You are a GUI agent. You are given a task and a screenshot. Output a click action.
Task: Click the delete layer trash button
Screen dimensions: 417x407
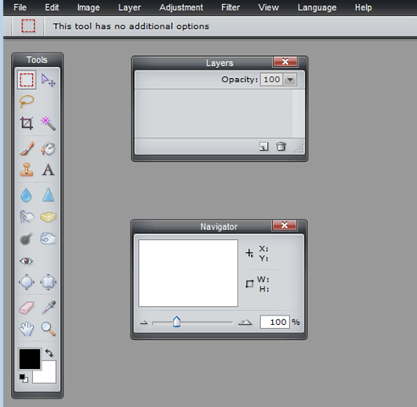point(281,147)
